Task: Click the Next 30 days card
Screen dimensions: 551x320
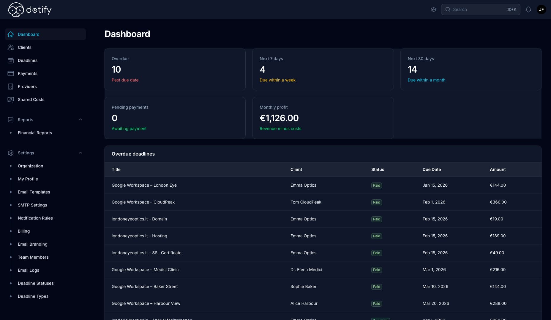Action: (x=471, y=69)
